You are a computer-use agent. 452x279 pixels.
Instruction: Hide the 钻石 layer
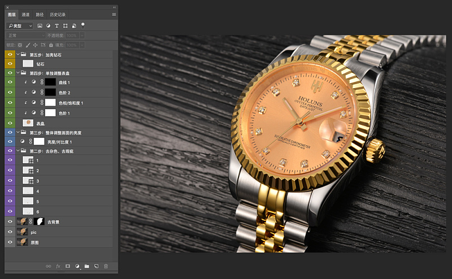click(x=10, y=64)
